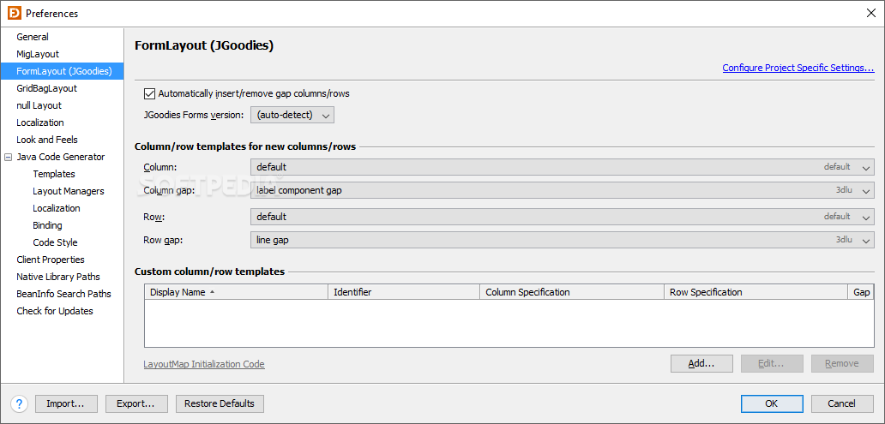Open Localization under Java Code Generator
Viewport: 885px width, 424px height.
point(57,208)
